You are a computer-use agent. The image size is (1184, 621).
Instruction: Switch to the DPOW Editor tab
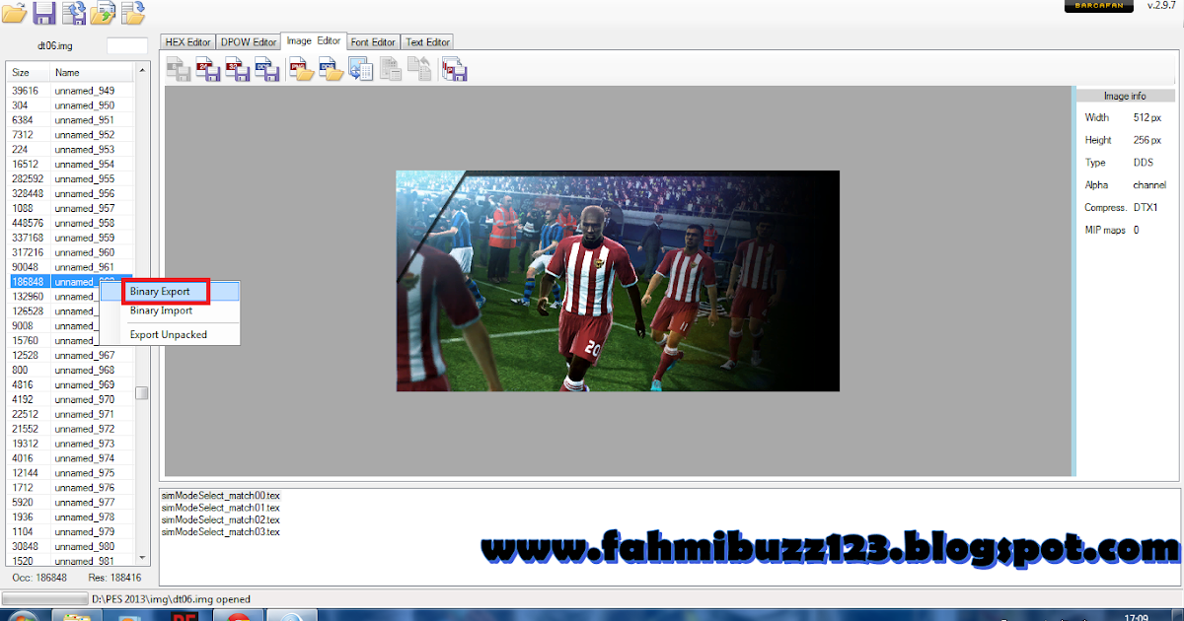click(249, 42)
